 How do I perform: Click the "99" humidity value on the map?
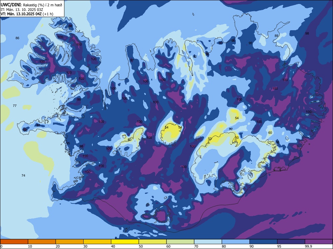tap(79, 100)
